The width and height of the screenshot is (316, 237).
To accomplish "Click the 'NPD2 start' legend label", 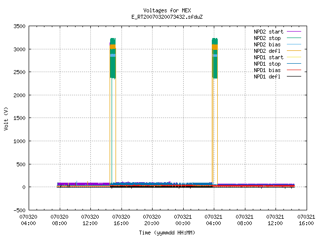I will [269, 32].
